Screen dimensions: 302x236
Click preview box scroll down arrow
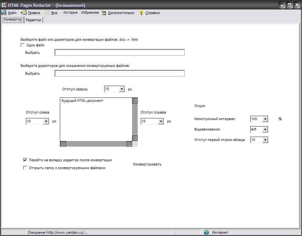tap(135, 138)
